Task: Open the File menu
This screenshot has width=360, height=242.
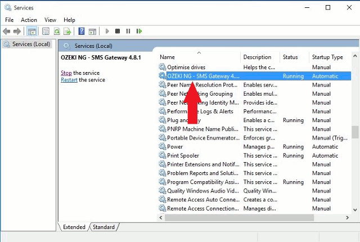Action: coord(10,20)
